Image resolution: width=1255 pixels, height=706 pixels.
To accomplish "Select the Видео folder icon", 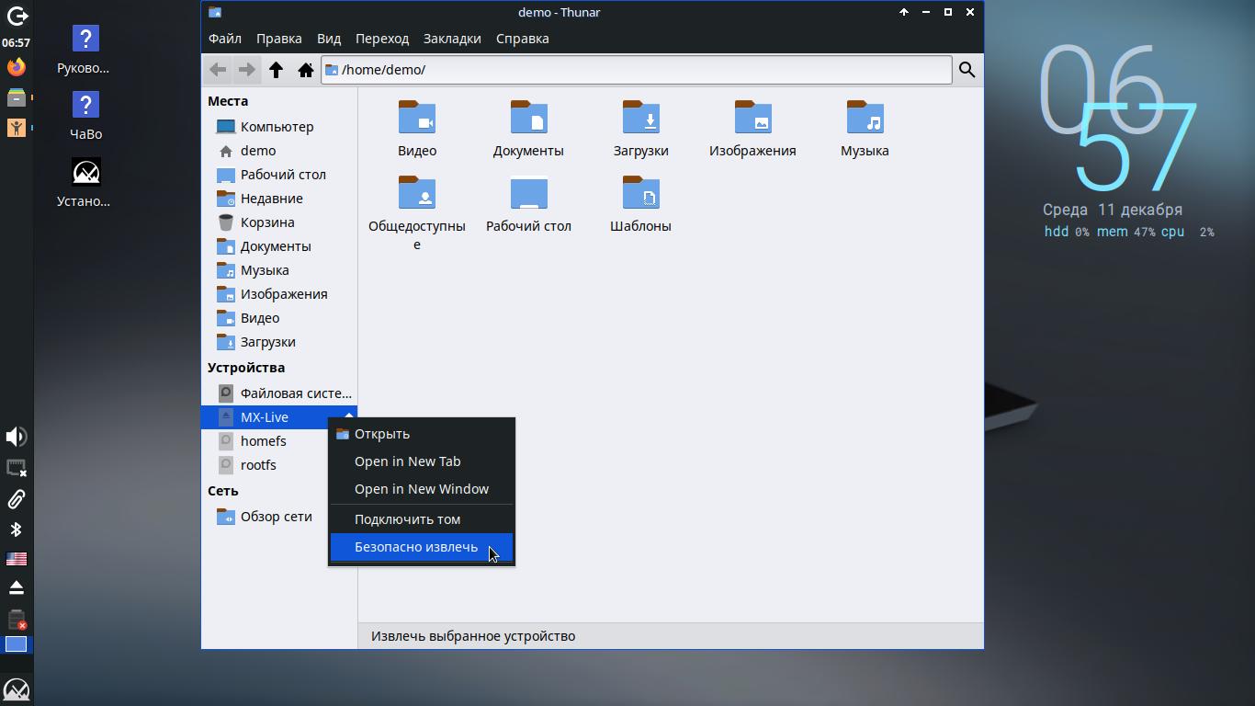I will [x=417, y=118].
